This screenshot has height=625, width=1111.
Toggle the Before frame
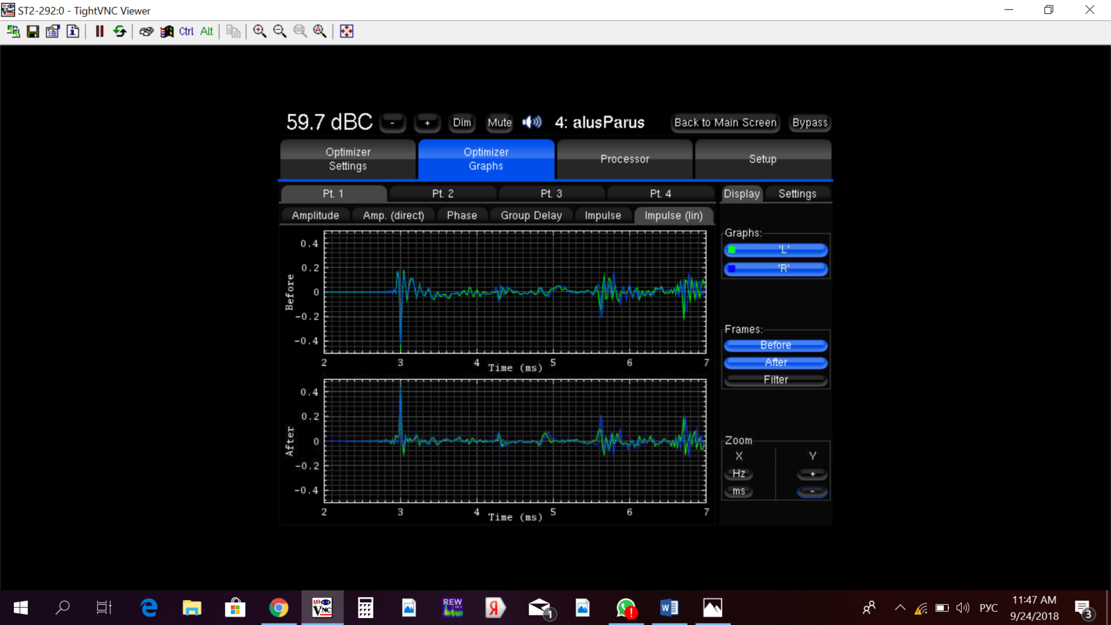[x=776, y=345]
